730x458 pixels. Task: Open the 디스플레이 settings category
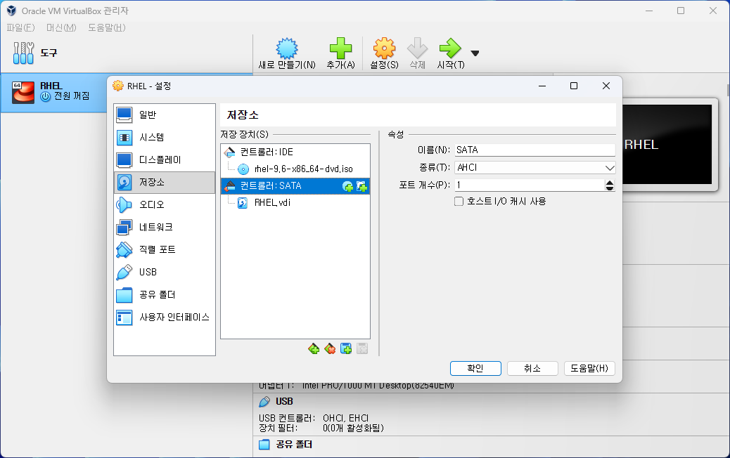(x=165, y=159)
